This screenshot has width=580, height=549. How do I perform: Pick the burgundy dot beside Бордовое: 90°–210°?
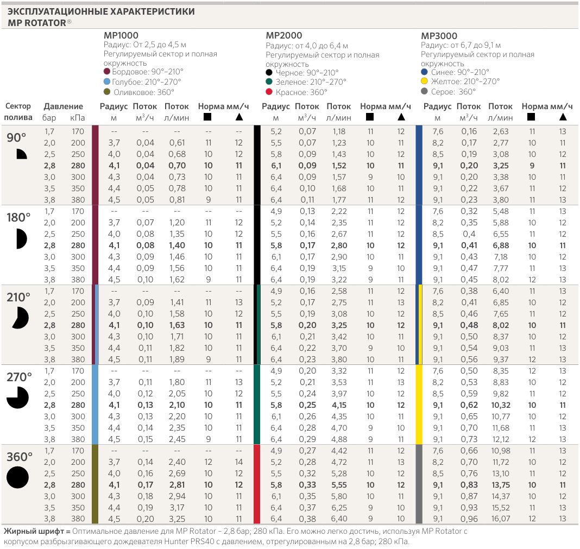[x=107, y=72]
